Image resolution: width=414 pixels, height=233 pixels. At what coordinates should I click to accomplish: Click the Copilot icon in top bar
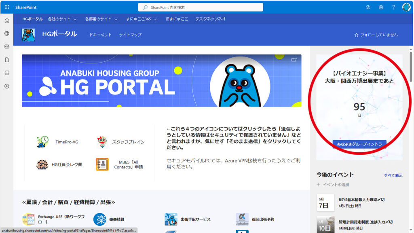coord(368,7)
